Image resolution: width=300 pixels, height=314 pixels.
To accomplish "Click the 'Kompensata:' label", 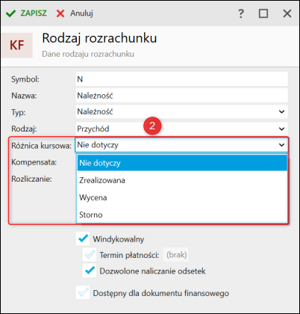I will 34,162.
